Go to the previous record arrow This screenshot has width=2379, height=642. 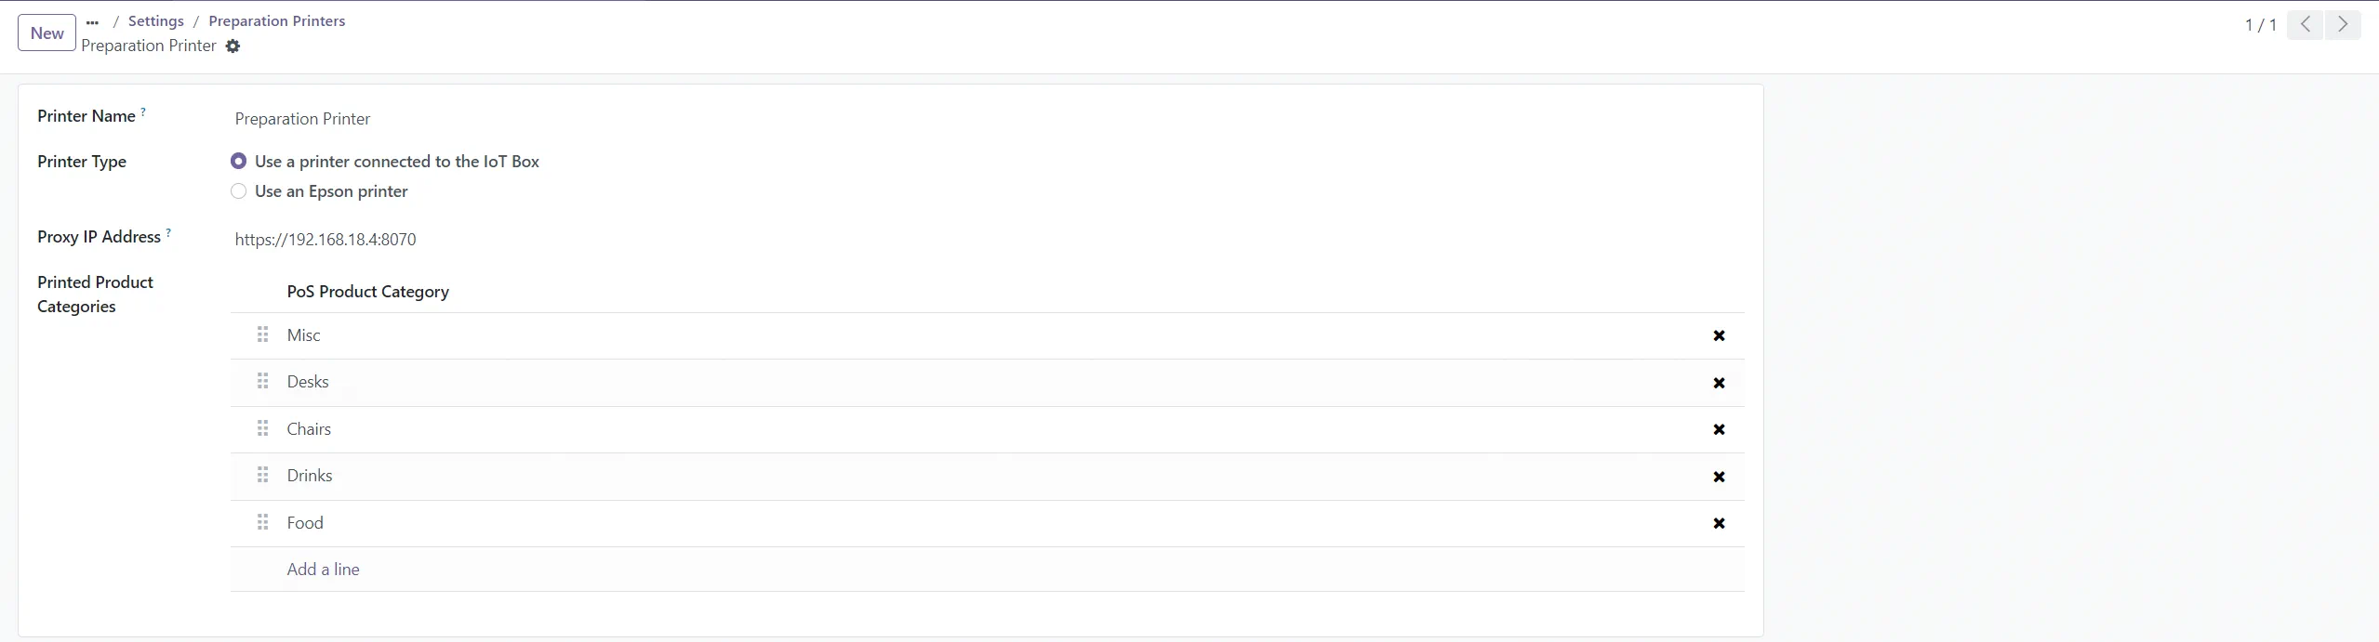pyautogui.click(x=2305, y=25)
